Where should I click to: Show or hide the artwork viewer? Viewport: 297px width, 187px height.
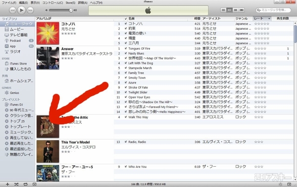34,184
